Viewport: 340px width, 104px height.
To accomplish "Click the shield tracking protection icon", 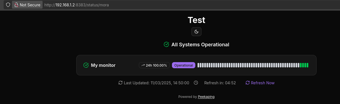I will point(8,5).
